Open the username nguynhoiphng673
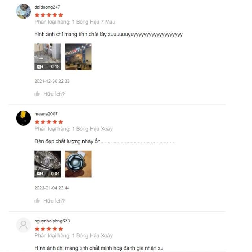The image size is (252, 252). click(x=52, y=221)
